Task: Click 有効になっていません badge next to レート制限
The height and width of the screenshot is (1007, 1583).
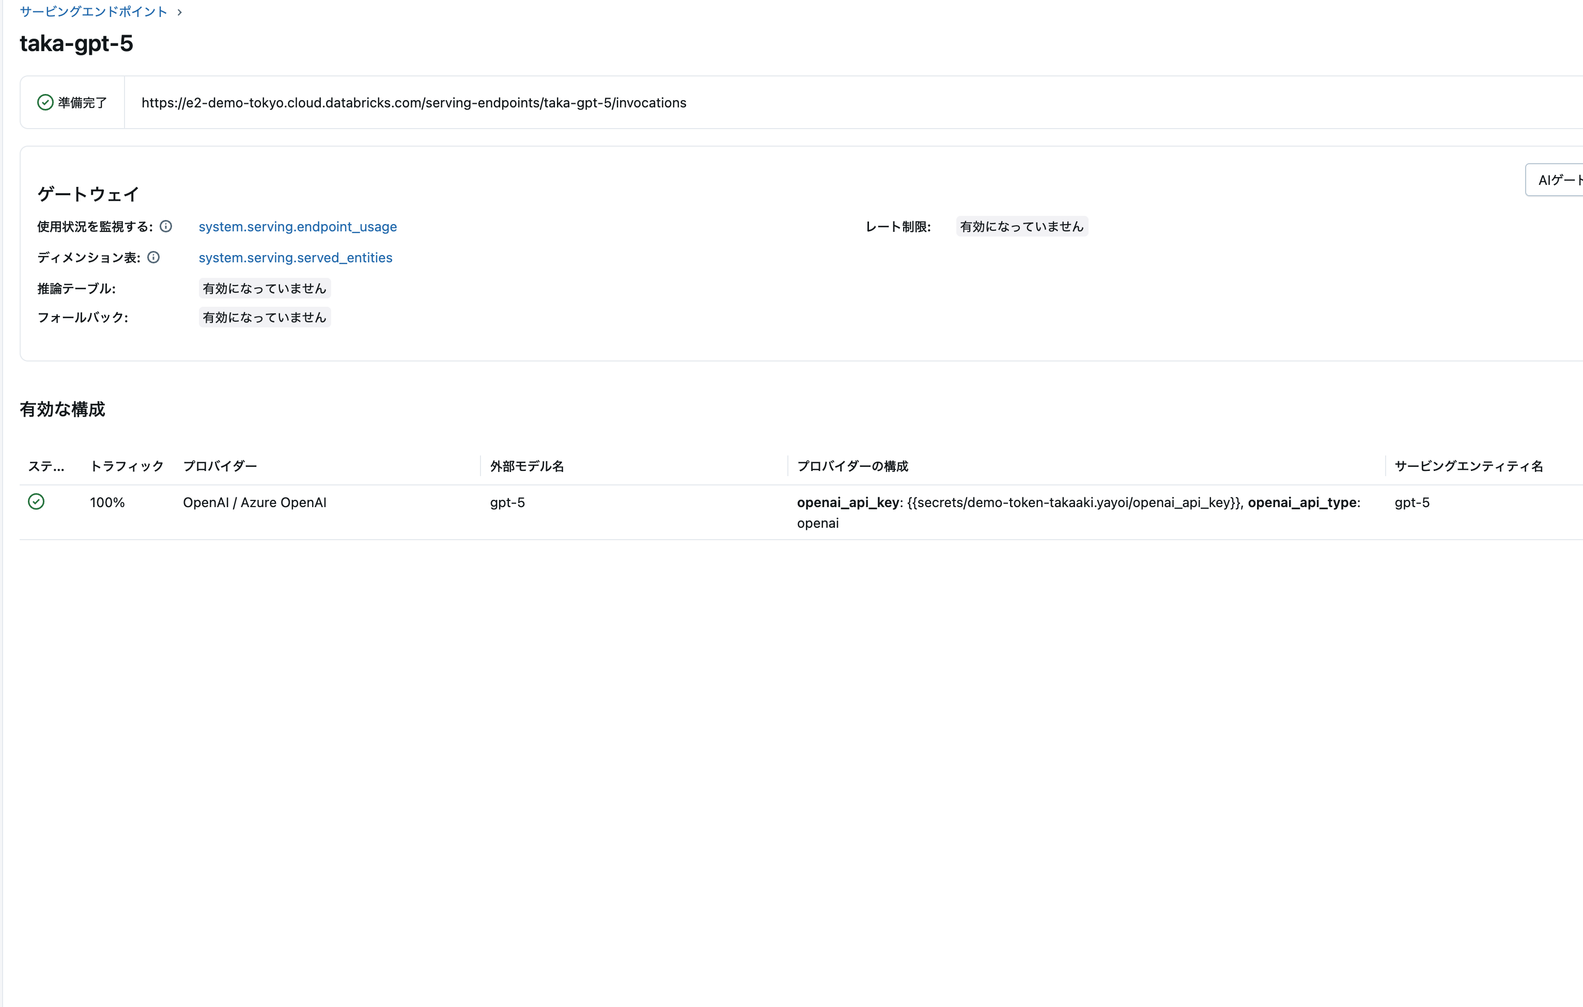Action: click(x=1021, y=226)
